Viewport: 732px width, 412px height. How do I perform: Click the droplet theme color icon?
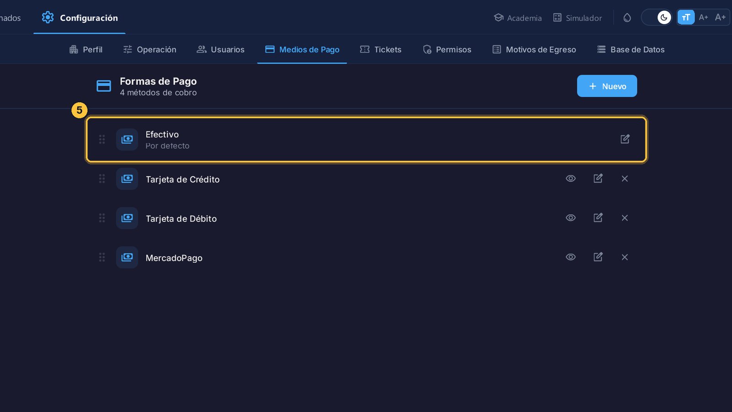(x=627, y=17)
